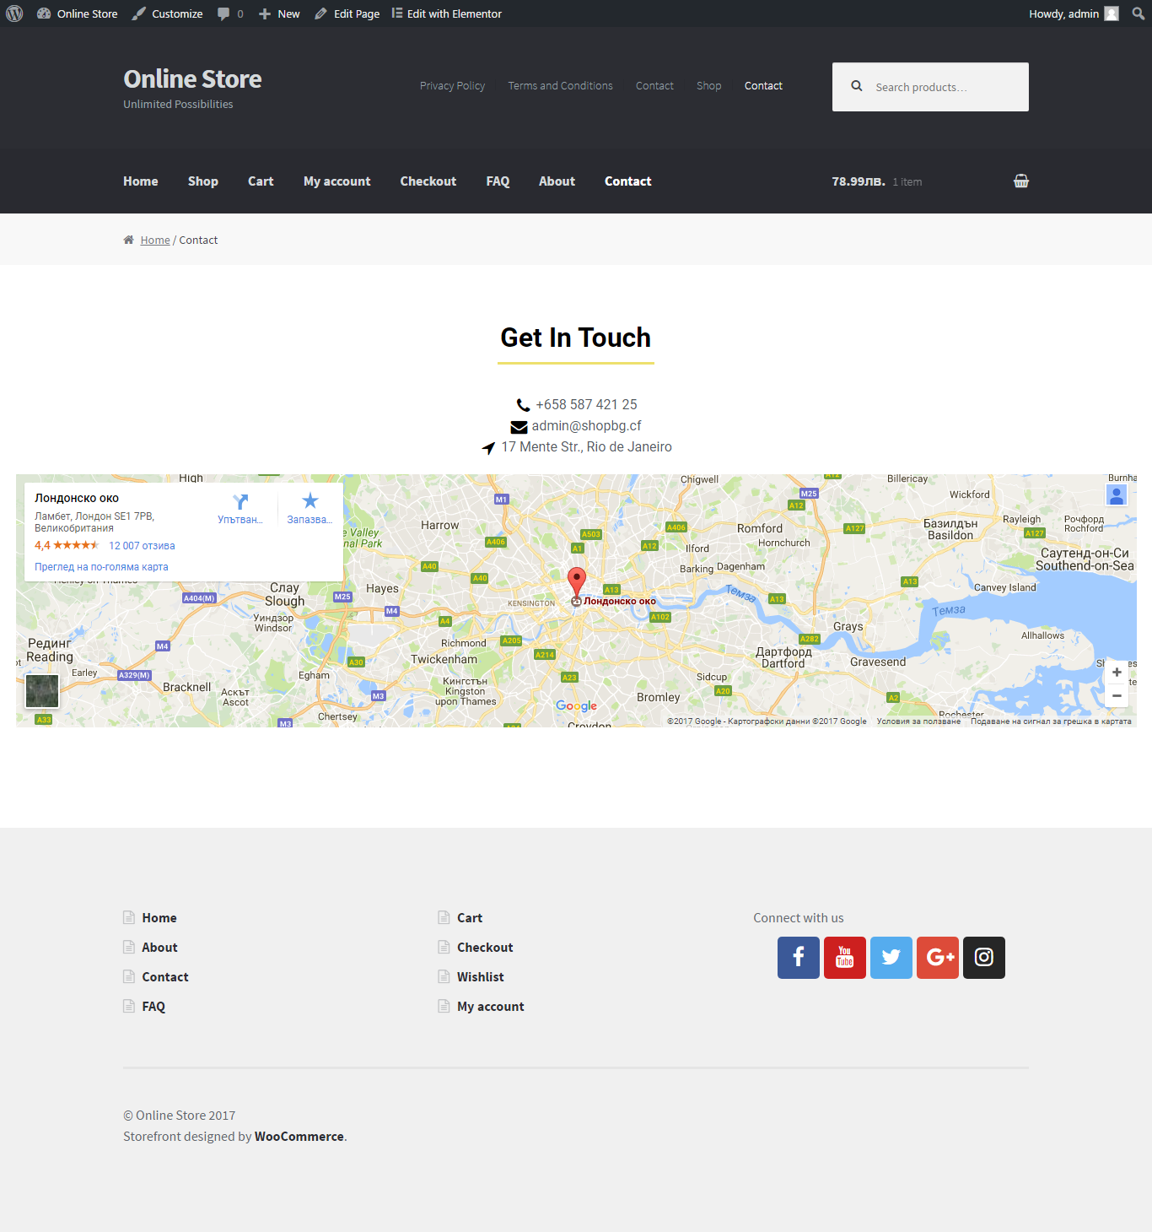Viewport: 1152px width, 1232px height.
Task: Click Преглед на по-голяма карта link
Action: click(101, 567)
